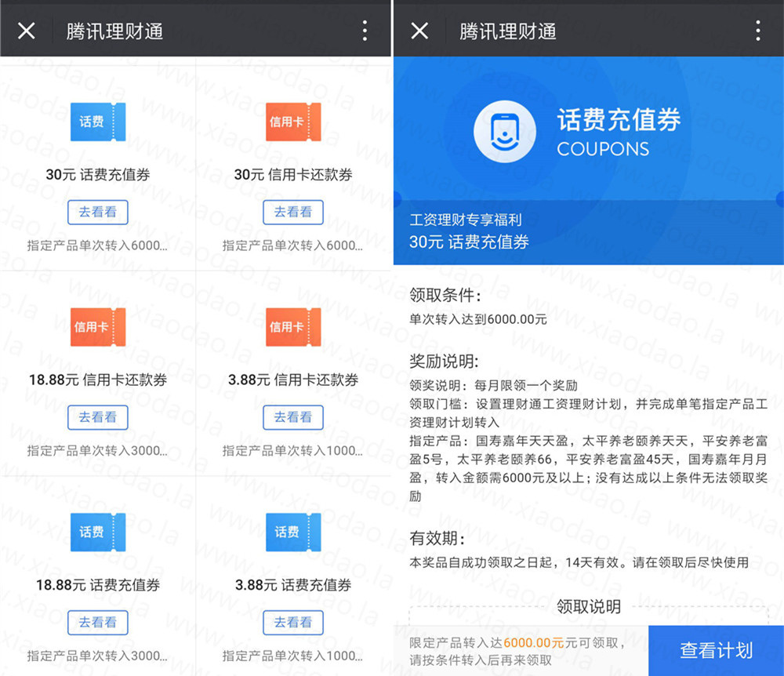
Task: Tap 话费 ticket icon above 18.88元 话费充值券
Action: pyautogui.click(x=98, y=532)
